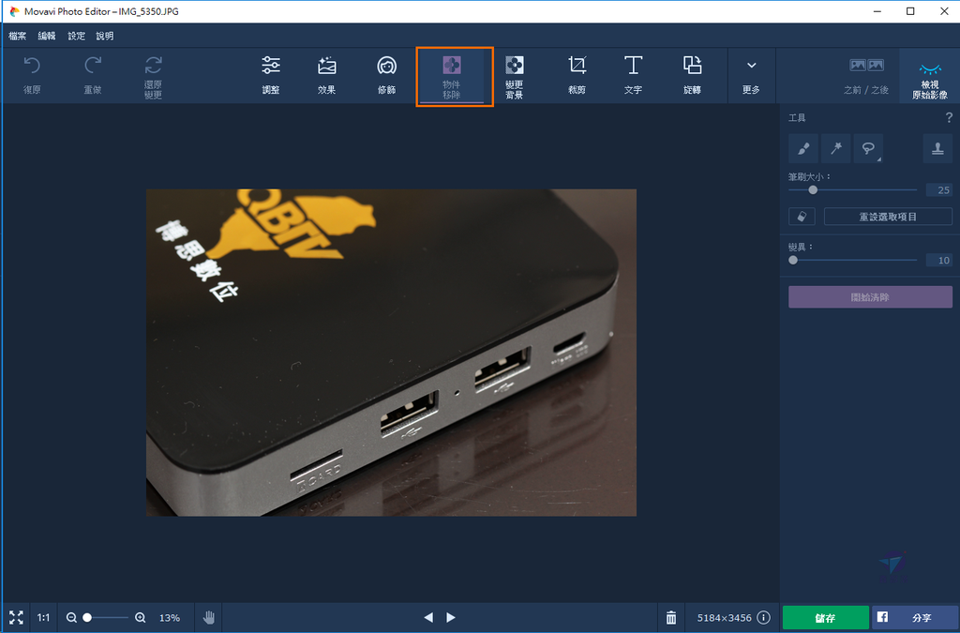Click the set-top box photo on canvas
Image resolution: width=960 pixels, height=633 pixels.
[391, 352]
